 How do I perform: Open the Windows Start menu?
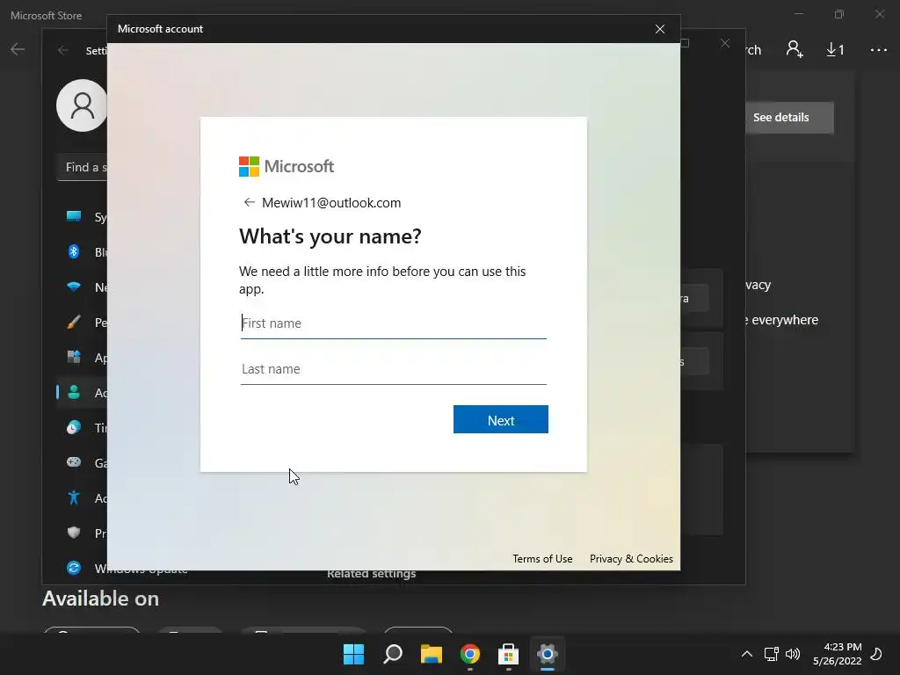[x=353, y=654]
